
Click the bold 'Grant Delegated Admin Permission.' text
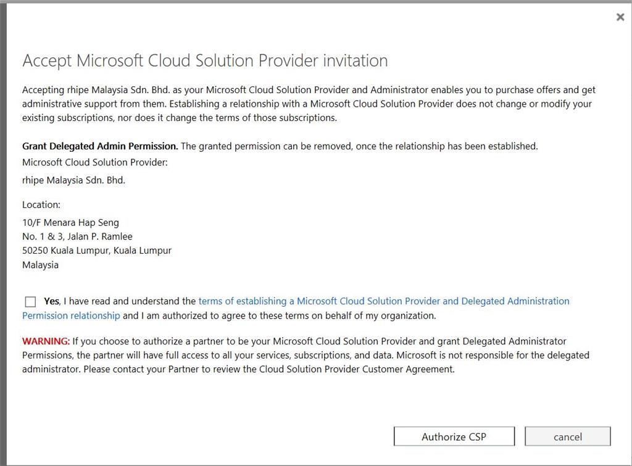click(x=100, y=146)
